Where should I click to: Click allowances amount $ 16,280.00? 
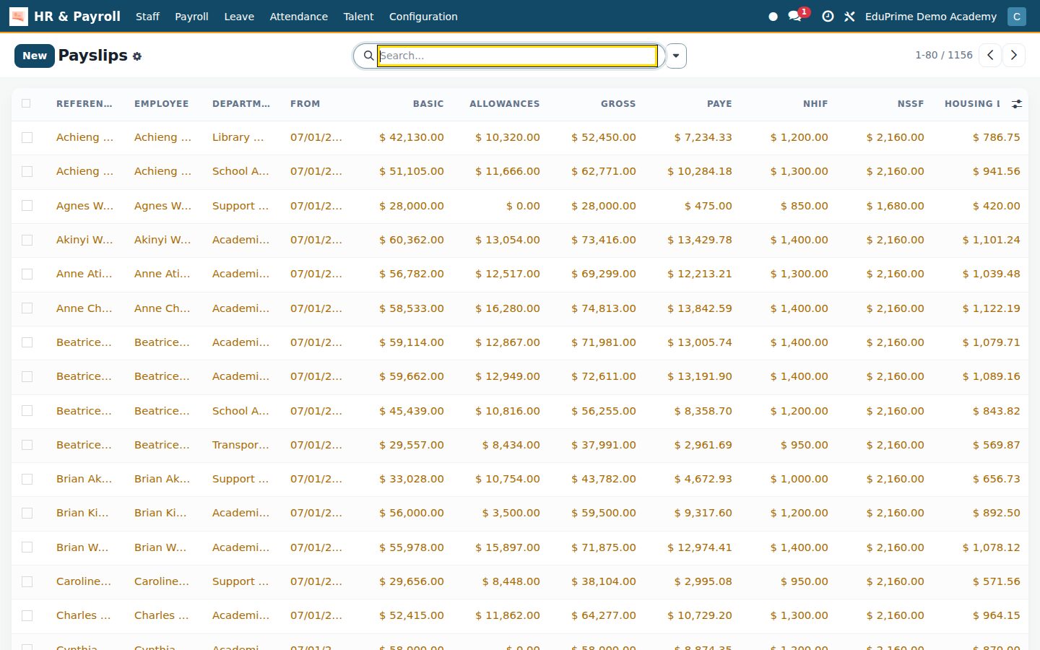pos(508,308)
